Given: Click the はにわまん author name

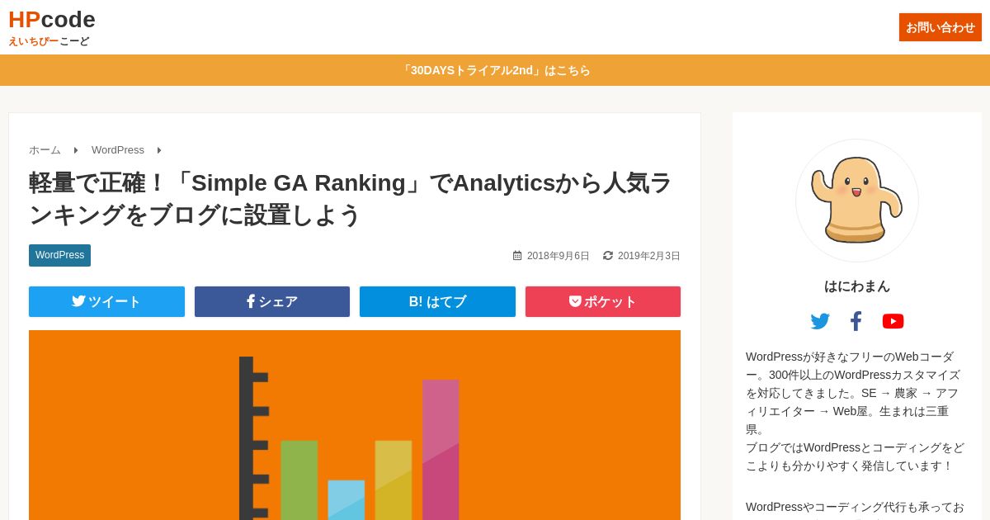Looking at the screenshot, I should [x=857, y=286].
